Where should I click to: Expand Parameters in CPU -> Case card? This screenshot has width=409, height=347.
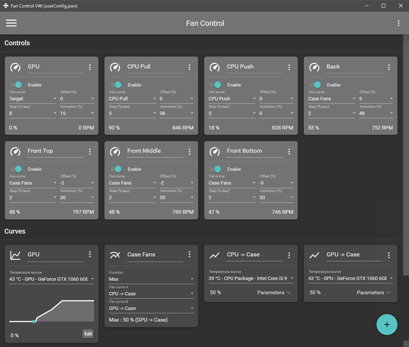(x=274, y=292)
